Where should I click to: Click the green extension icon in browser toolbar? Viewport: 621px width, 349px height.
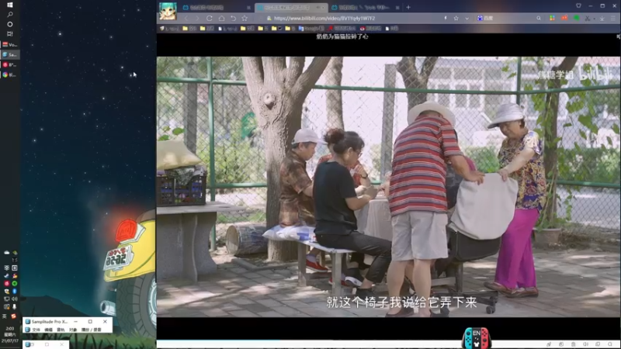(577, 18)
